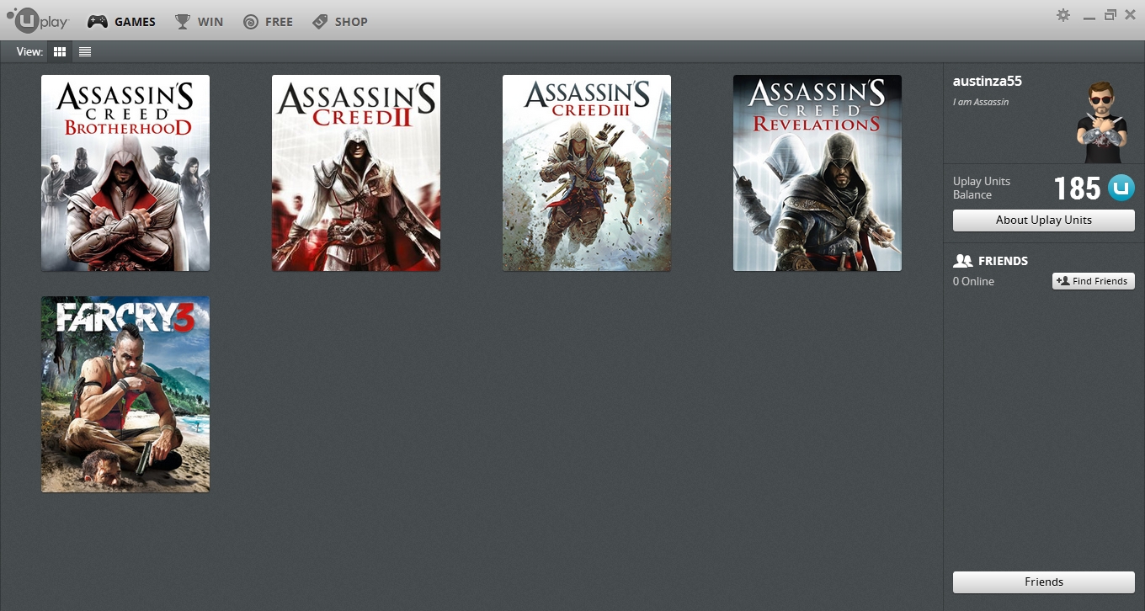Click the Friends button at the bottom

coord(1044,582)
